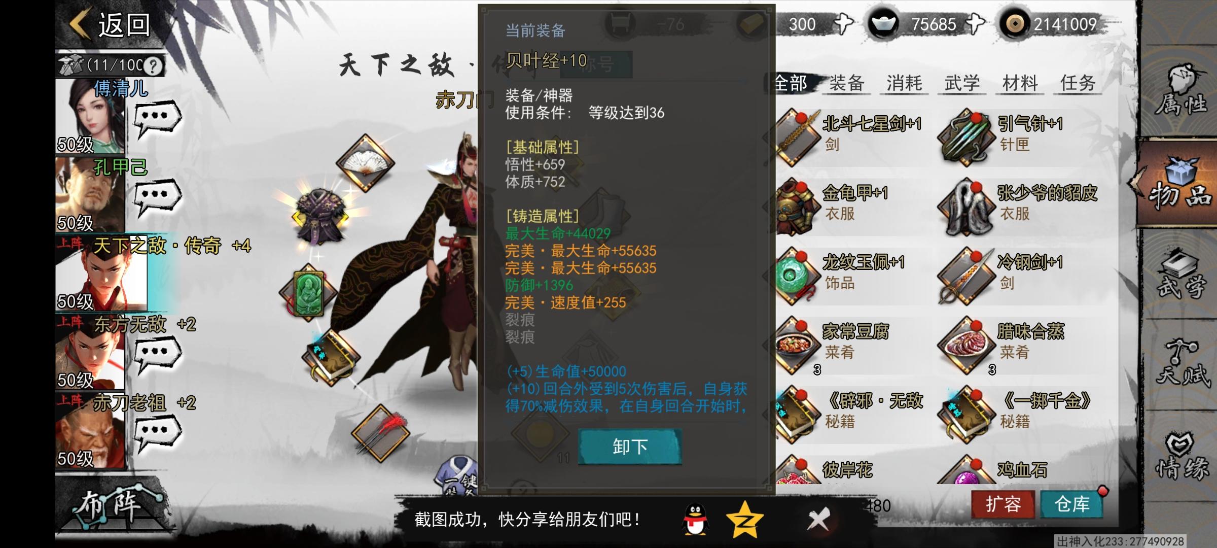Select the red claw weapon slot
The width and height of the screenshot is (1217, 548).
coord(380,433)
